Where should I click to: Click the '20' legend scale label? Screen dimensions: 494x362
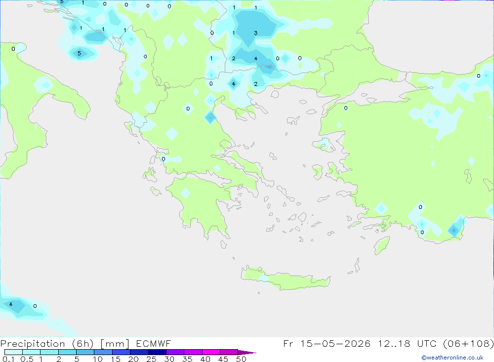point(133,359)
